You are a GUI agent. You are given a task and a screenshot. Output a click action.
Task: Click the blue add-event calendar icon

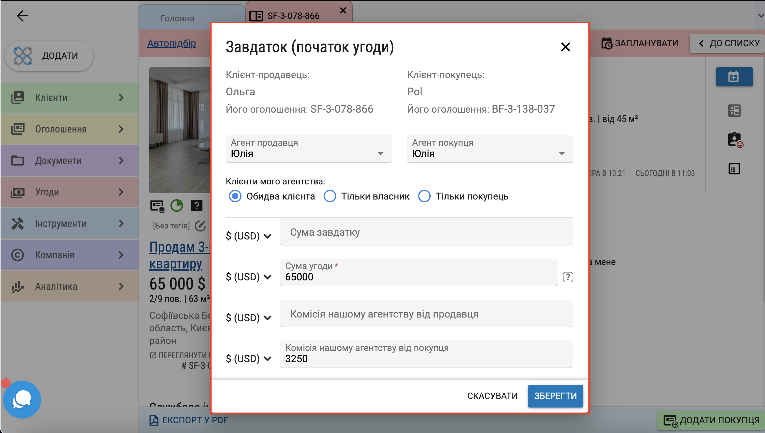[734, 77]
